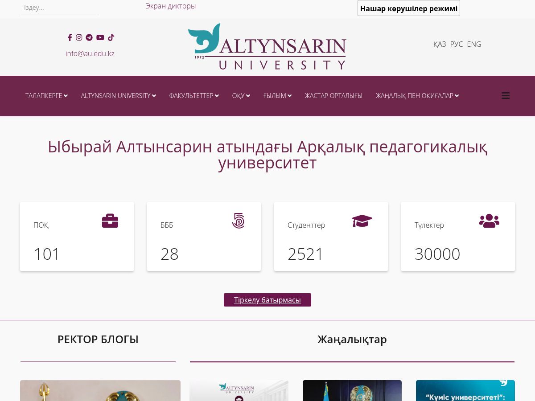The height and width of the screenshot is (401, 535).
Task: Open the news thumbnail with Altynsarin logo
Action: [x=239, y=390]
